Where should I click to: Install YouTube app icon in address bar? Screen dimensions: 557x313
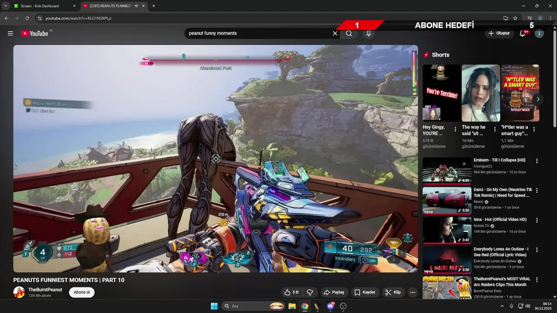506,18
